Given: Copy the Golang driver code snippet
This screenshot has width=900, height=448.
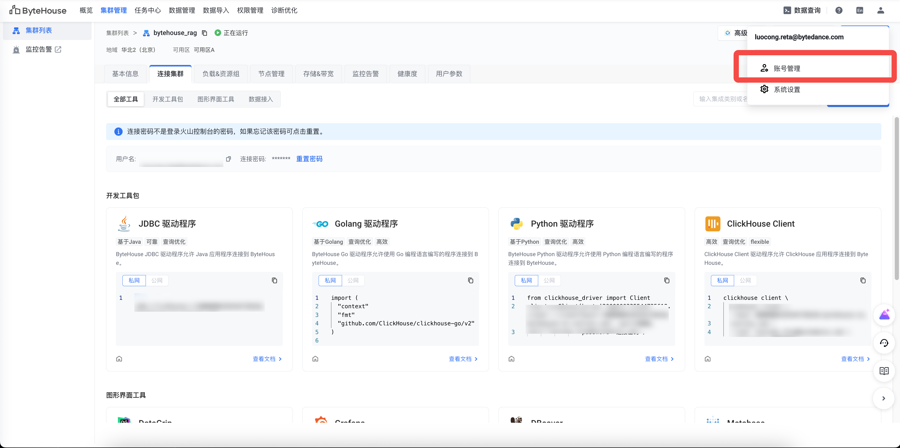Looking at the screenshot, I should 470,280.
